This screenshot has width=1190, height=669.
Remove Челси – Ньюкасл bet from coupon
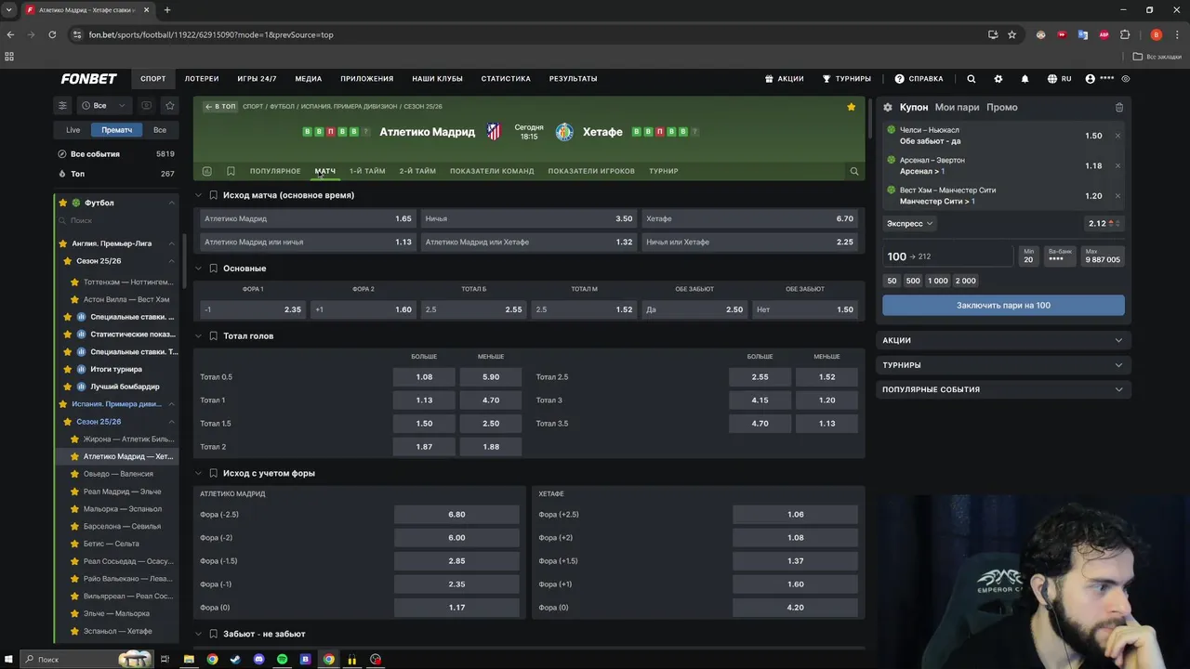click(x=1117, y=136)
